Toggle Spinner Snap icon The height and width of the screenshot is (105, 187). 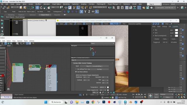coord(86,8)
